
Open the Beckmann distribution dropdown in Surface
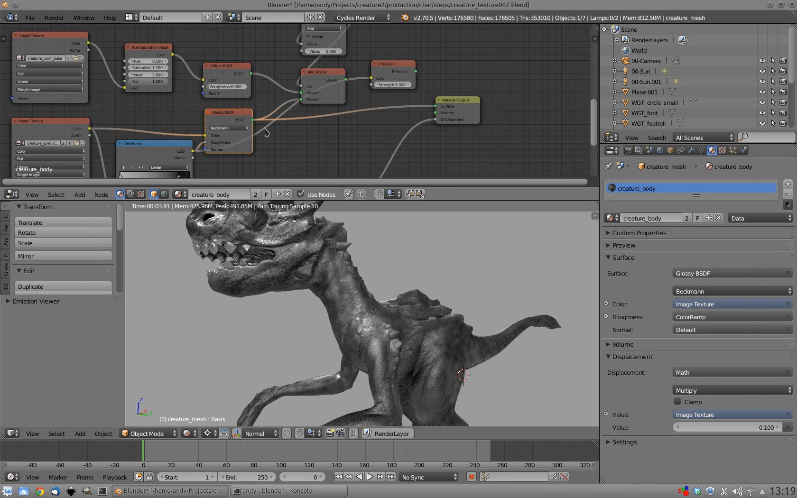(x=732, y=291)
